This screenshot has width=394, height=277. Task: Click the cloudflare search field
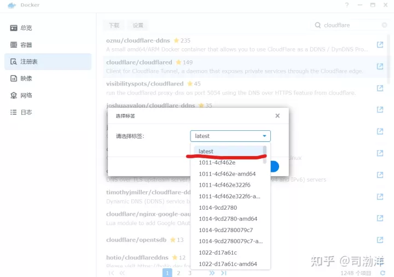[x=349, y=25]
